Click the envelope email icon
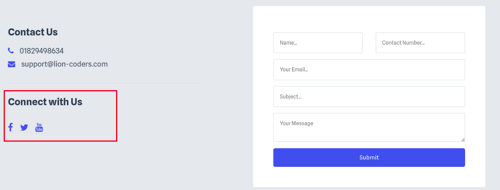Viewport: 500px width, 190px height. (x=11, y=64)
